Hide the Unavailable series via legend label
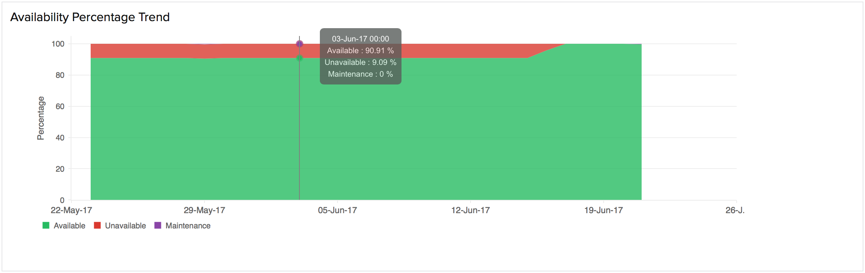Screen dimensions: 865x273 [x=125, y=226]
